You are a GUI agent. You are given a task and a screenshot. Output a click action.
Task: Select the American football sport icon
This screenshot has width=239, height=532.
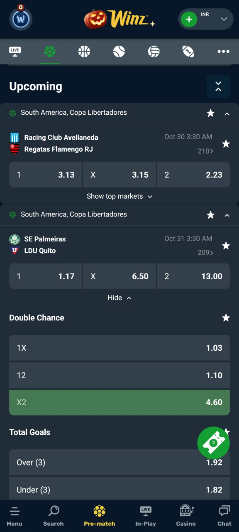(188, 51)
